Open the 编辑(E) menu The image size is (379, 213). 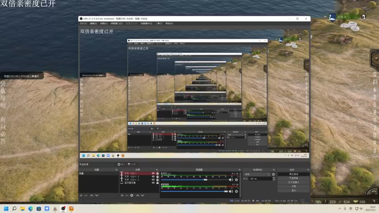(x=93, y=24)
